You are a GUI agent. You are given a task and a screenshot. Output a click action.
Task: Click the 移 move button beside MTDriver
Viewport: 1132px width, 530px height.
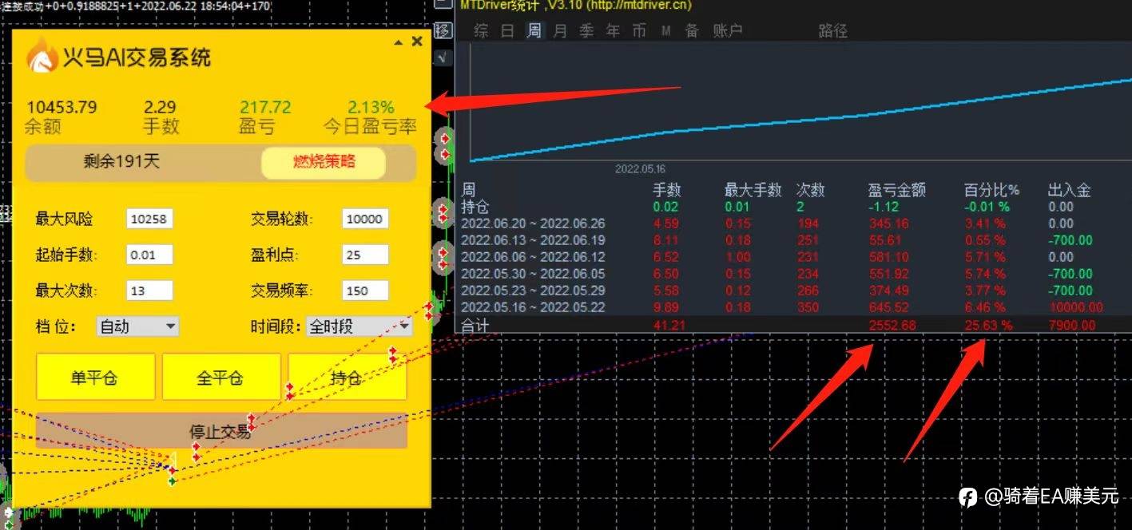(x=443, y=31)
